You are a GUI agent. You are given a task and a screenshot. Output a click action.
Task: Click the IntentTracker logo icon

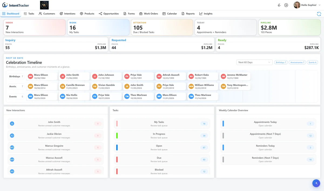5,5
